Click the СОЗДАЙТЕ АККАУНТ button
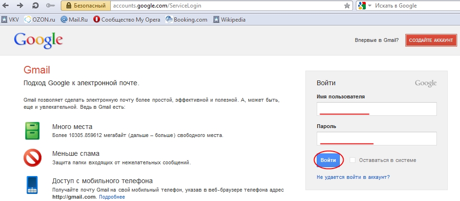 431,40
